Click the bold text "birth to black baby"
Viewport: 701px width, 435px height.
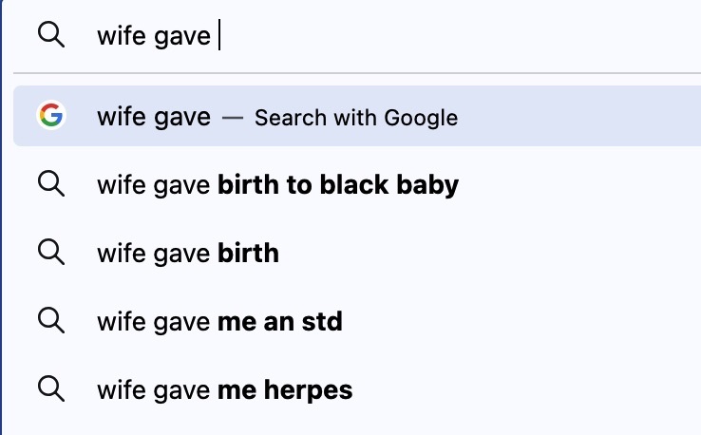click(338, 185)
